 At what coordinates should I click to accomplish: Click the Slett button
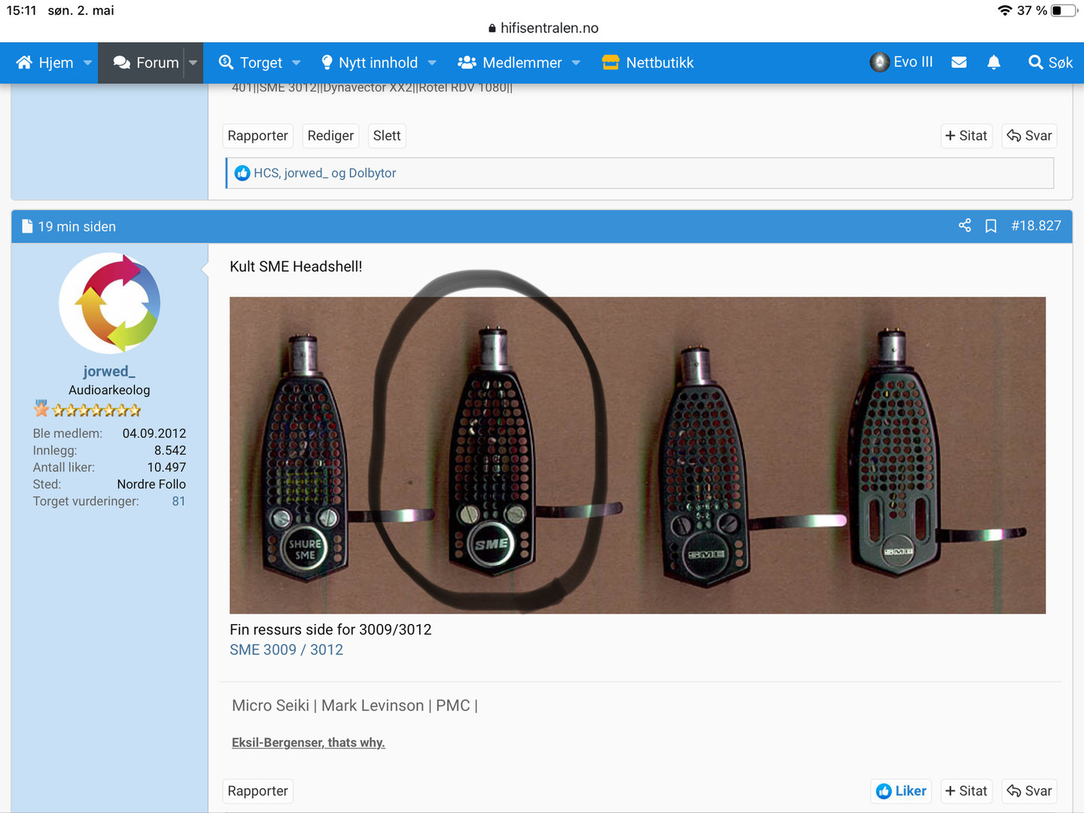click(387, 135)
